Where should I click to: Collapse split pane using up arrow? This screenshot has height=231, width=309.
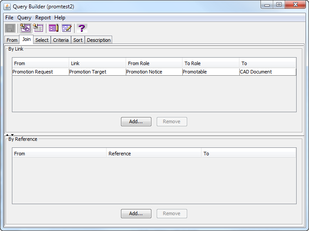(x=8, y=135)
